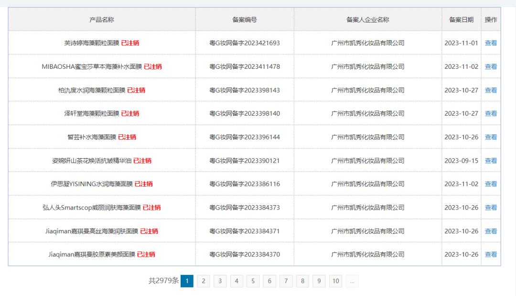Go to page 2 of results

(x=204, y=281)
